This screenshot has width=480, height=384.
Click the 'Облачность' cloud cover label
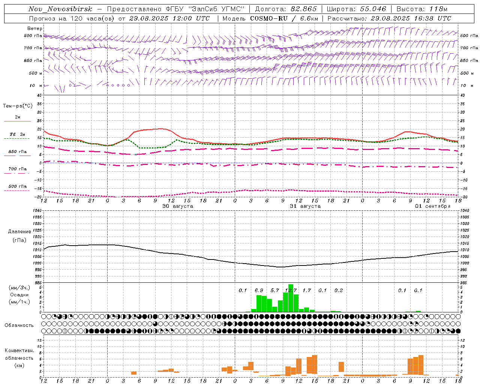coord(19,325)
